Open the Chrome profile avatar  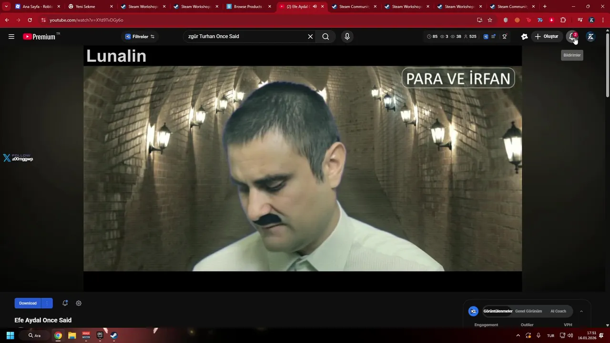(591, 20)
